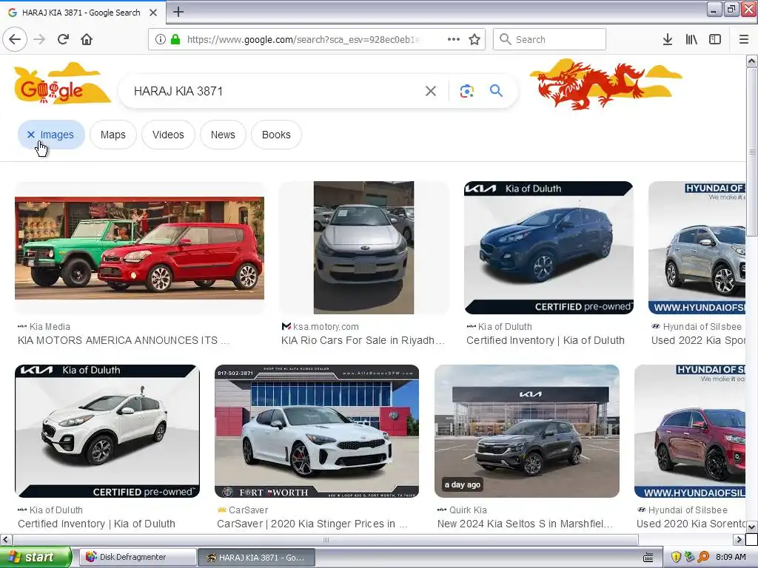Open a new browser tab
The width and height of the screenshot is (758, 568).
(178, 12)
